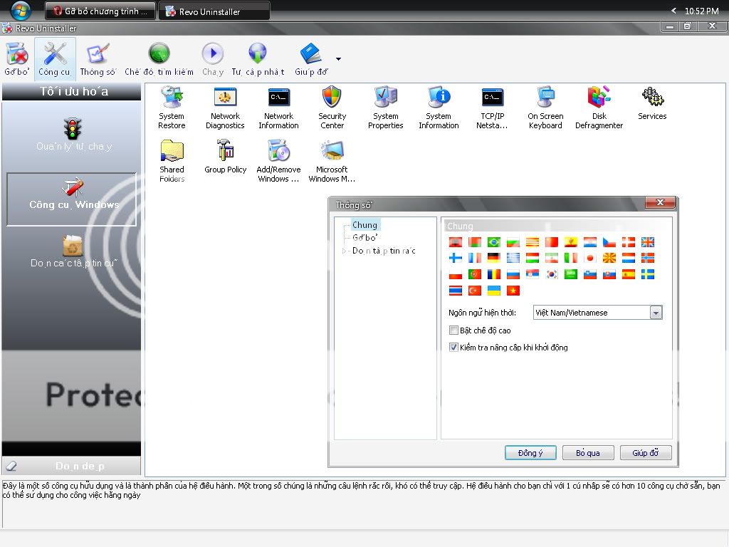The width and height of the screenshot is (729, 547).
Task: Open the Services tool icon
Action: tap(652, 97)
